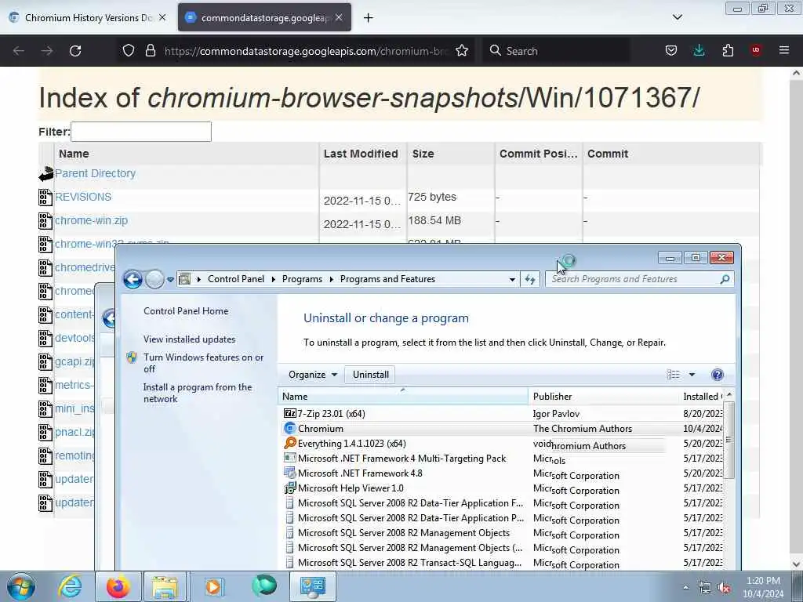Open Control Panel Home link
The height and width of the screenshot is (602, 803).
coord(186,310)
